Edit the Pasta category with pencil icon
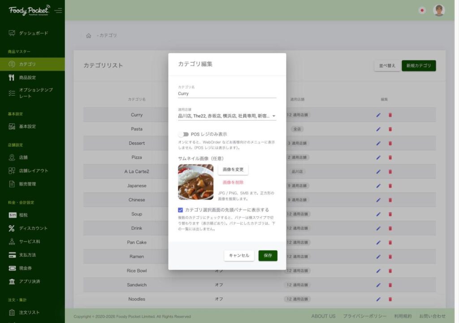The height and width of the screenshot is (323, 459). 378,129
